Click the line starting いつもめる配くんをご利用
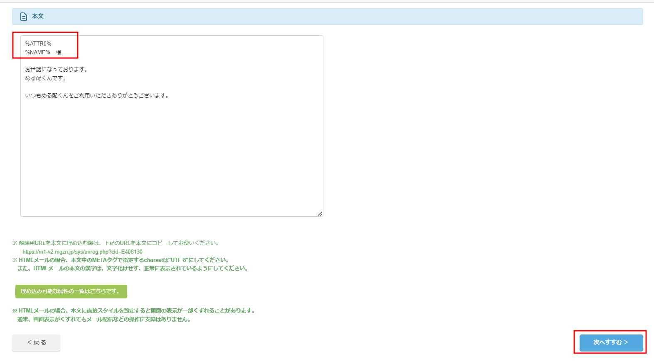Image resolution: width=654 pixels, height=361 pixels. (97, 95)
